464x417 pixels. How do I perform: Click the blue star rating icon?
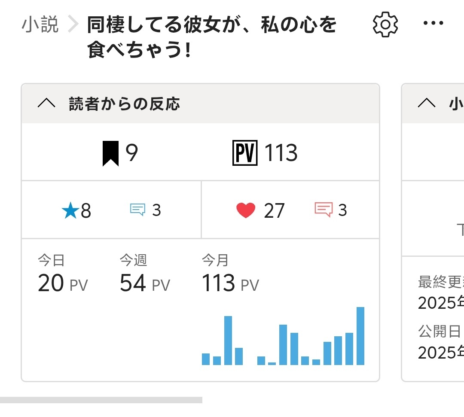tap(70, 211)
